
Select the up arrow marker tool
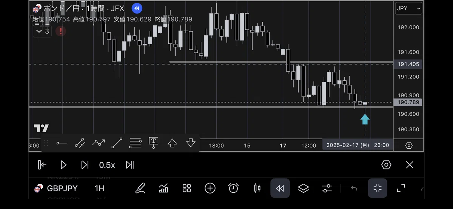[172, 143]
